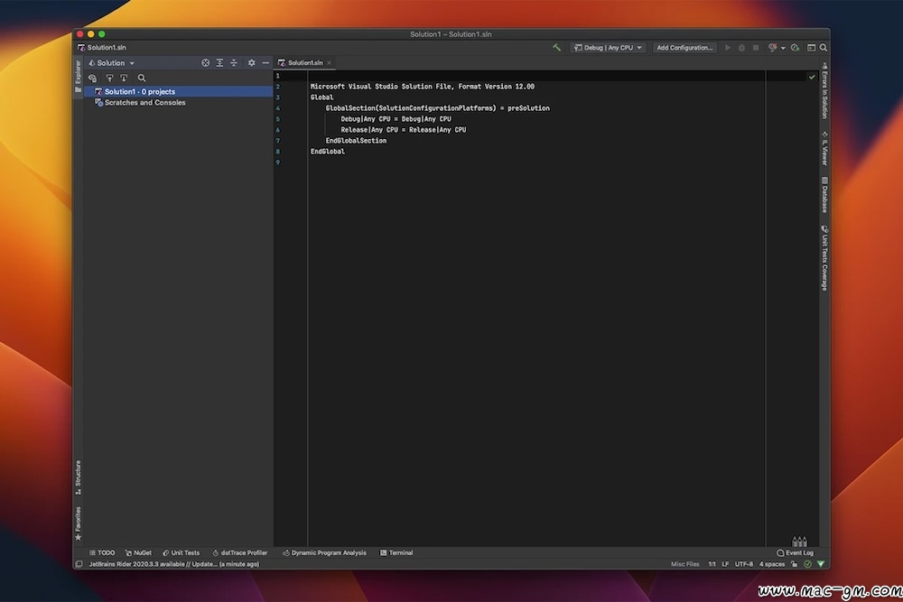Open the Debug | Any CPU configuration dropdown
Viewport: 903px width, 602px height.
tap(608, 48)
